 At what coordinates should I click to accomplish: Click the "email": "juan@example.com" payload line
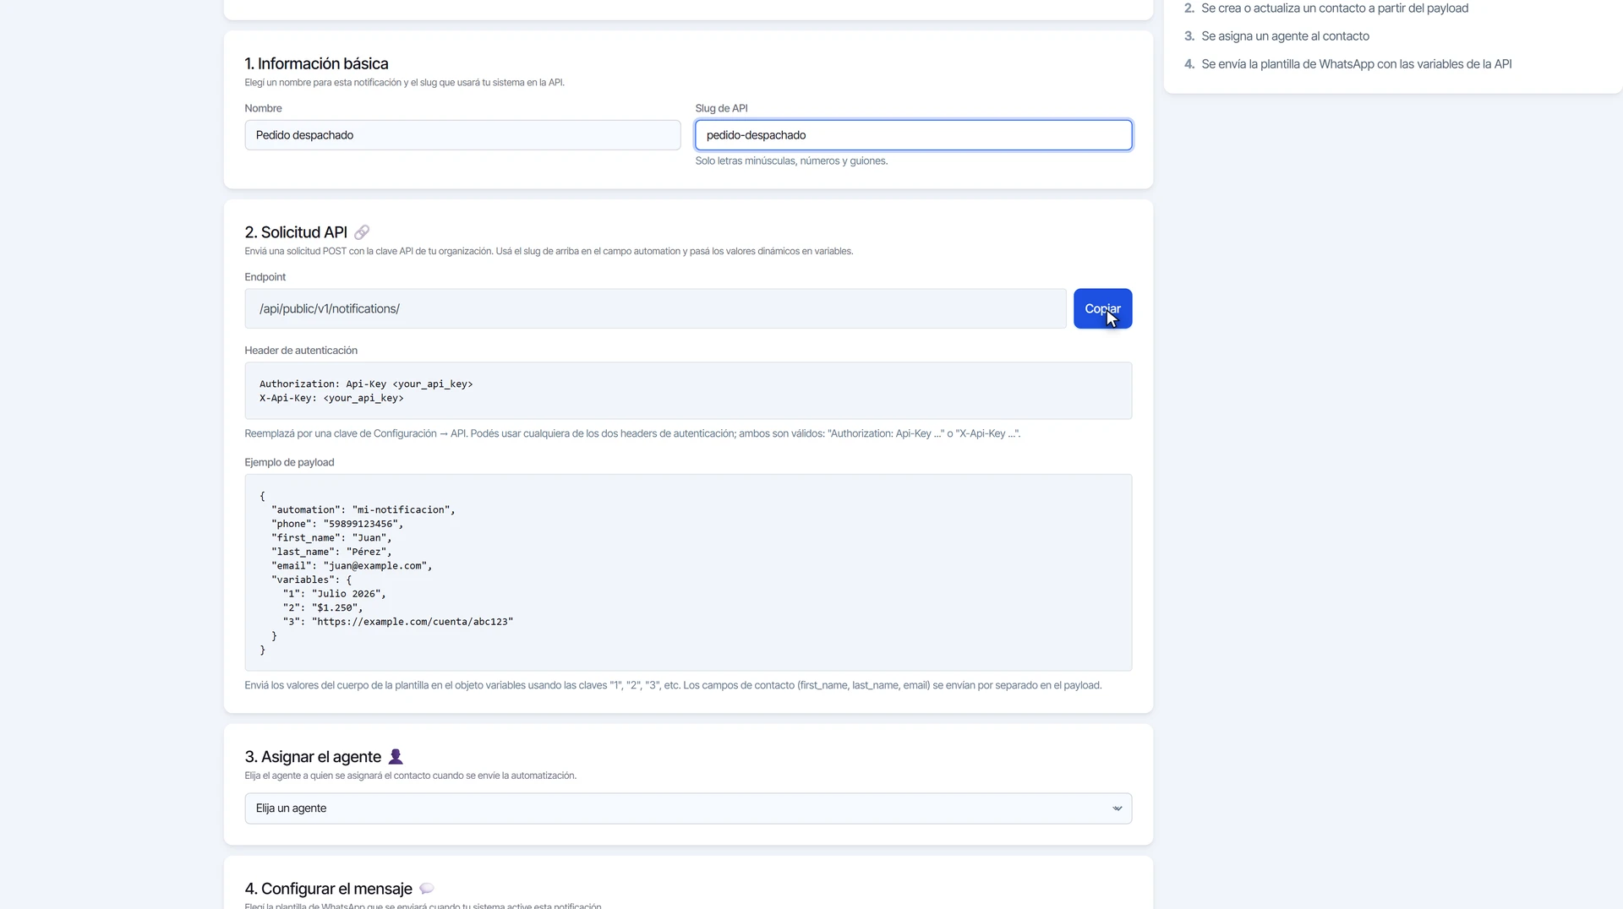352,566
